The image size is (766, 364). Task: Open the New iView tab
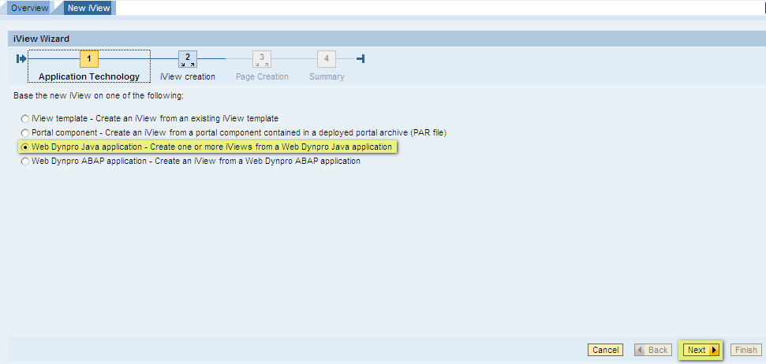point(88,8)
